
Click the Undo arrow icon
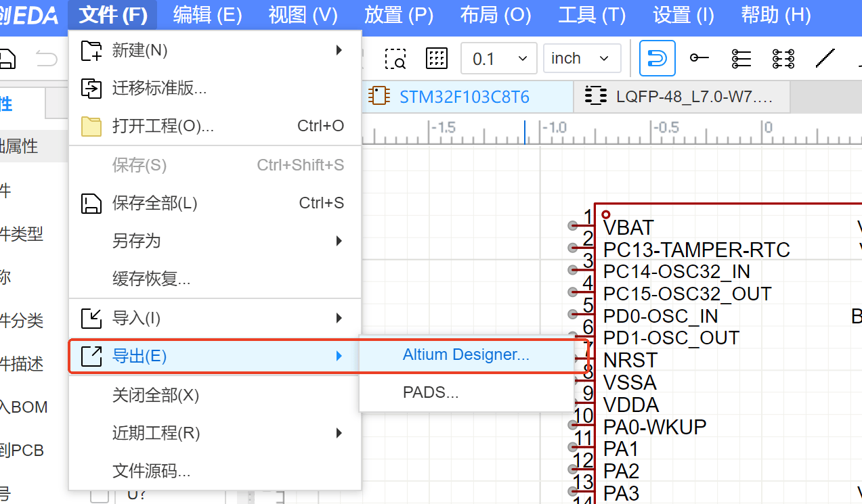[45, 58]
